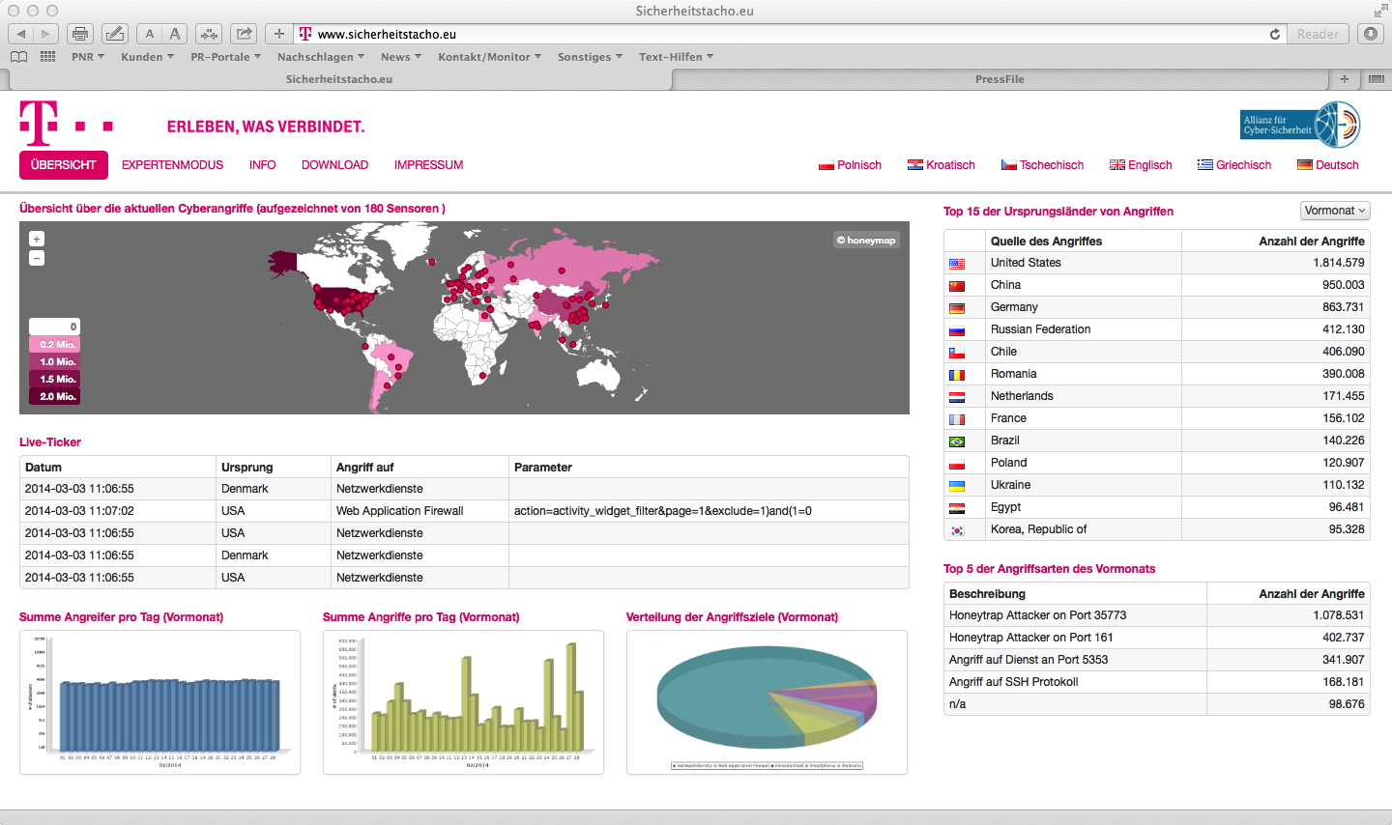The image size is (1392, 825).
Task: Click the print page toolbar icon
Action: [x=80, y=34]
